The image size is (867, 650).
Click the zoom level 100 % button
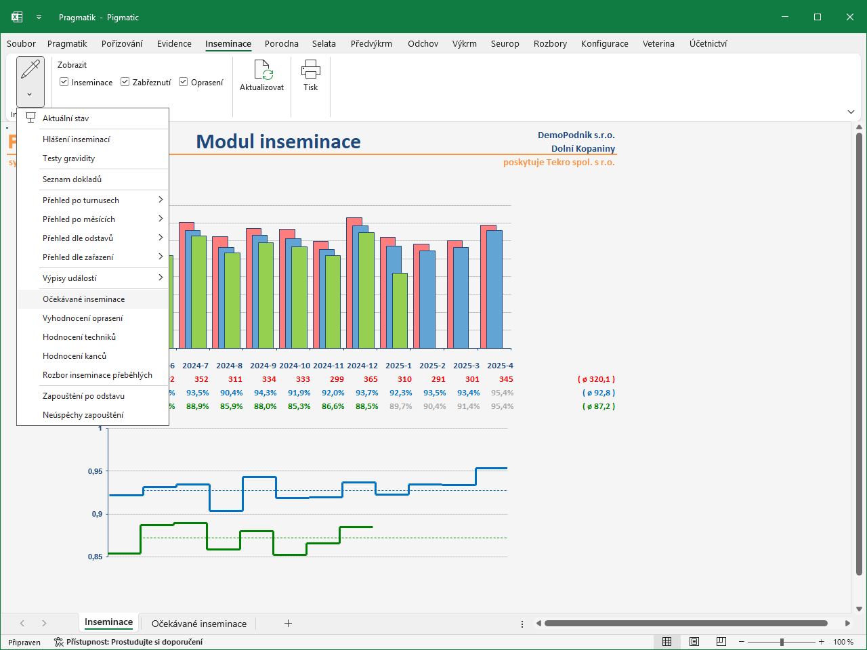[x=843, y=642]
